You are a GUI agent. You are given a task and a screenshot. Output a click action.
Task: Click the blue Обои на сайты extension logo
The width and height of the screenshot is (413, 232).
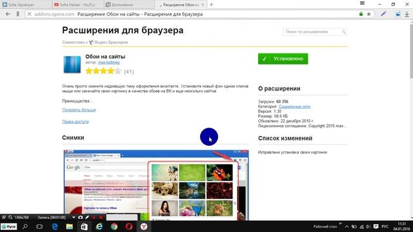point(72,64)
